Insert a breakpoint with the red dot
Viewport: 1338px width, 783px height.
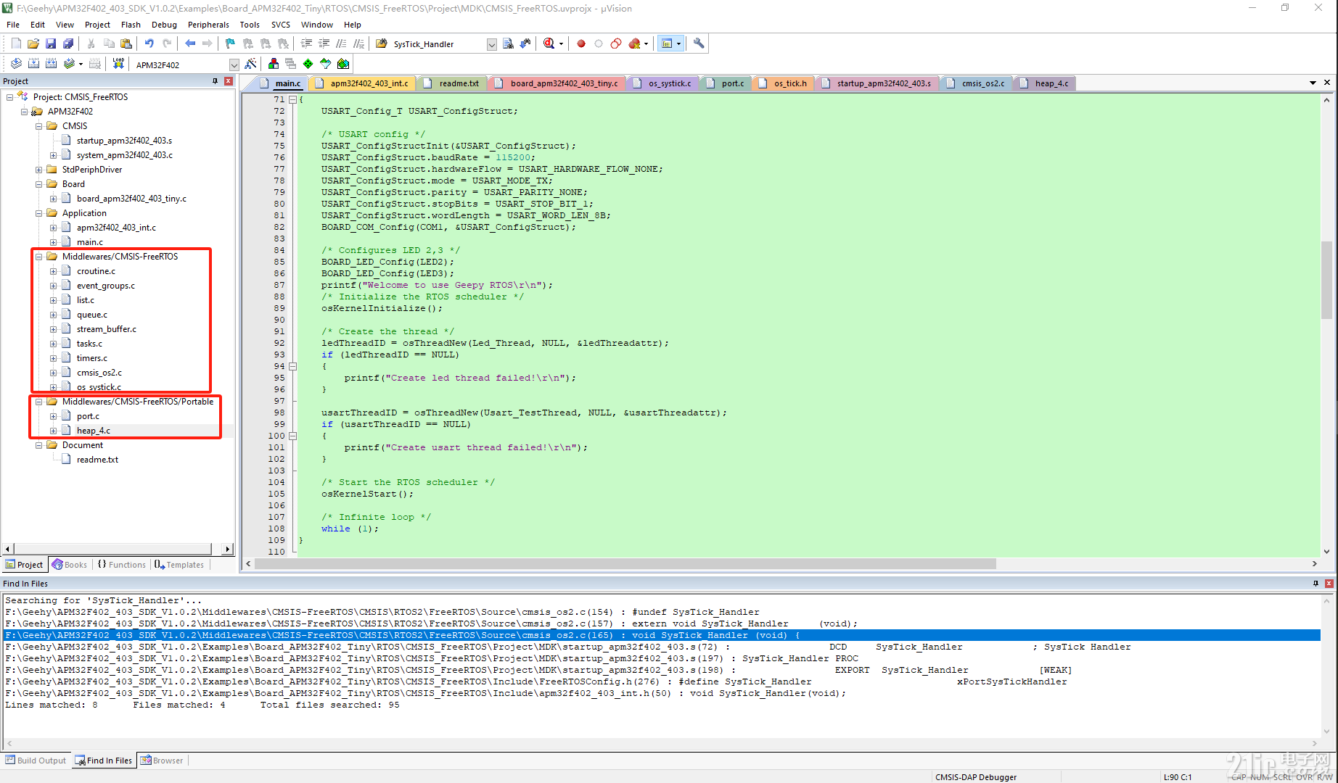click(581, 43)
